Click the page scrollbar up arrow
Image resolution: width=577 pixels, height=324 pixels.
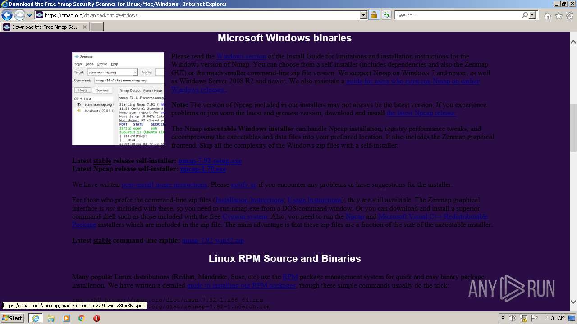(x=573, y=41)
